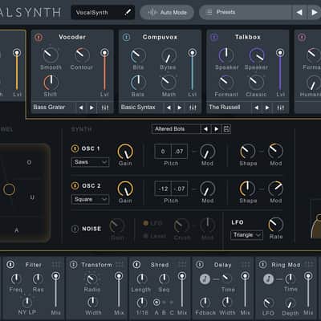
Task: Toggle OSC 1 power
Action: [75, 148]
